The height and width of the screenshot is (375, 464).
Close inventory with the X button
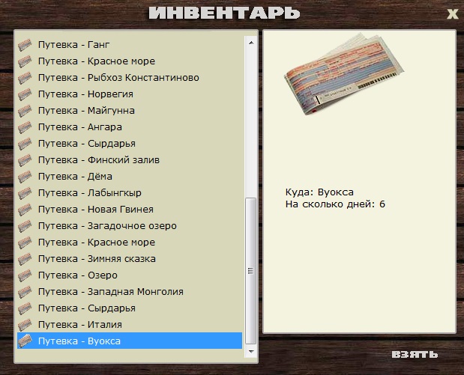click(x=453, y=14)
